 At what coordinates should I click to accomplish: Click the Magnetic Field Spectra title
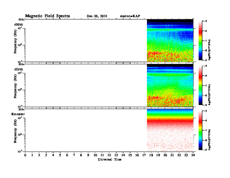click(x=48, y=16)
